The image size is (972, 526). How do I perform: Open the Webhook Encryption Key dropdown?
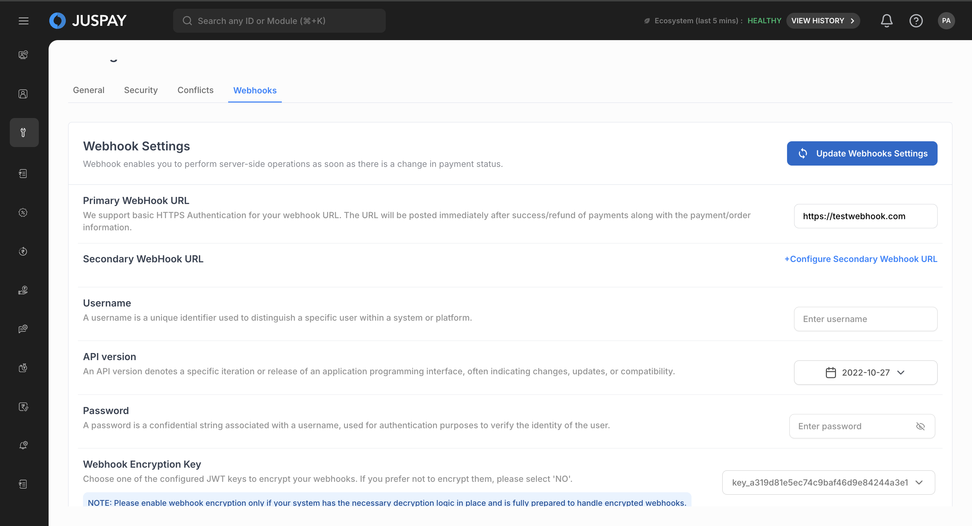point(828,482)
